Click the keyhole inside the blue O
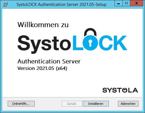Screen dimensions: 145x113 pos(90,43)
